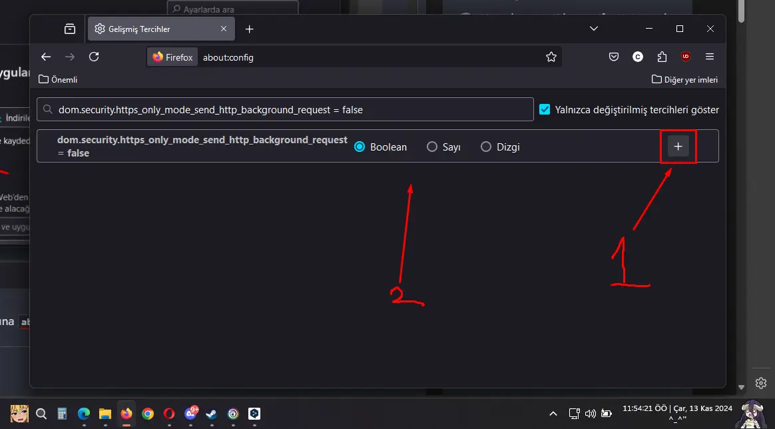This screenshot has height=429, width=775.
Task: Bookmark page with the star icon
Action: 551,57
